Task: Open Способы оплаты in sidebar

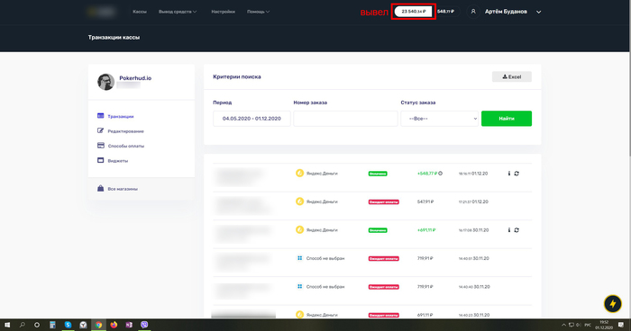Action: 126,146
